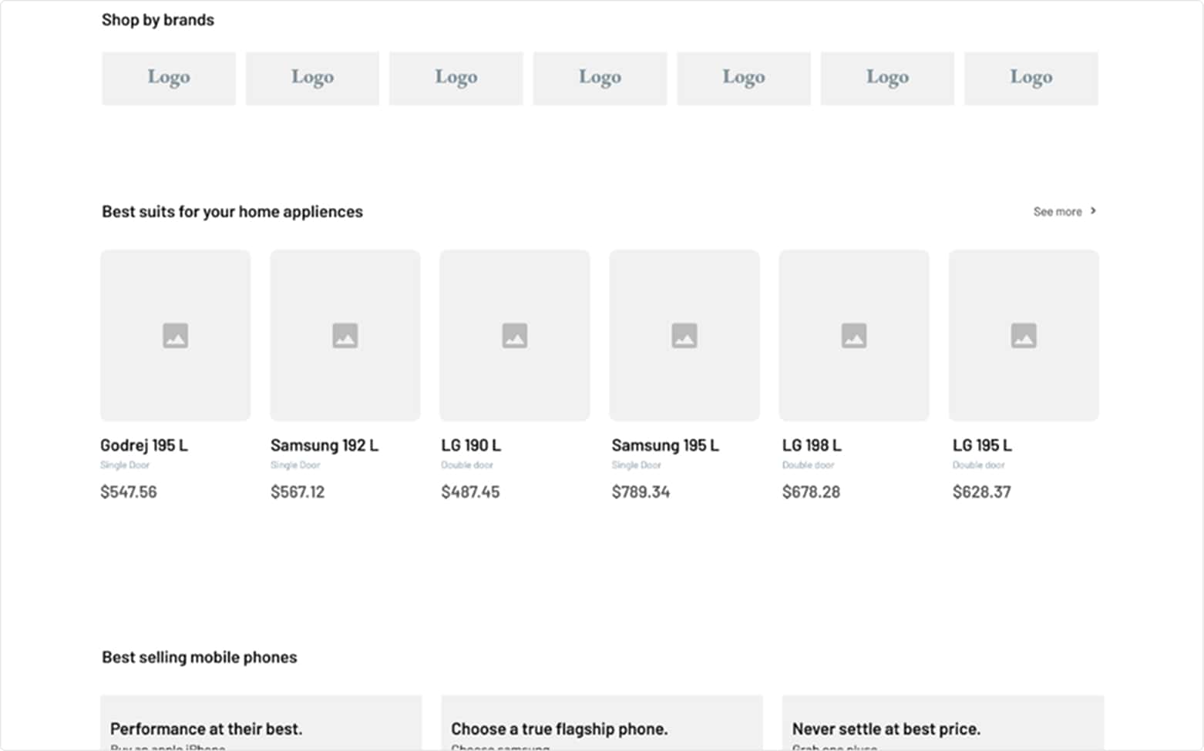Click the 'Never settle at best price' banner

[x=942, y=723]
